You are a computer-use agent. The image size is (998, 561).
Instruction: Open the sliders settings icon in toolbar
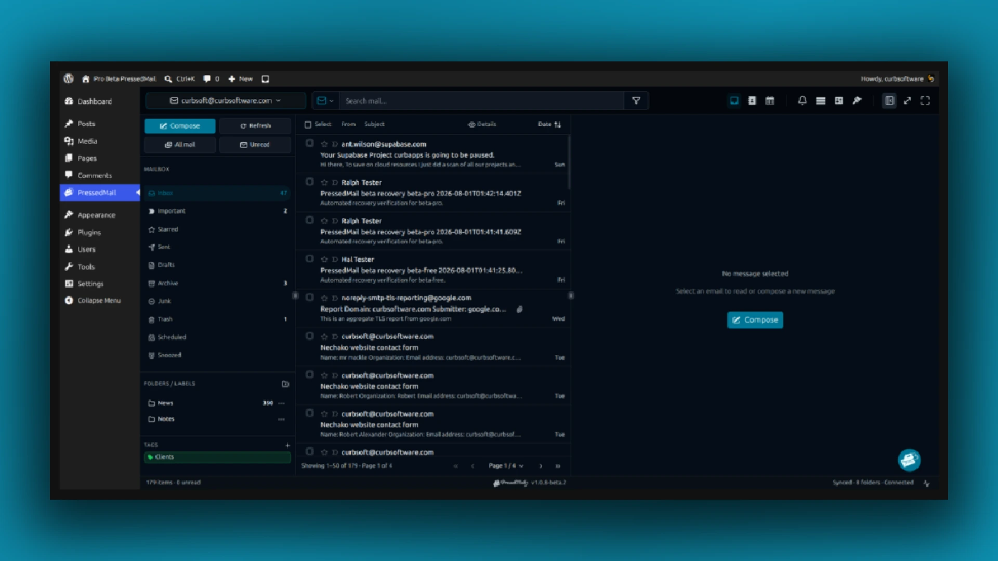pos(838,101)
